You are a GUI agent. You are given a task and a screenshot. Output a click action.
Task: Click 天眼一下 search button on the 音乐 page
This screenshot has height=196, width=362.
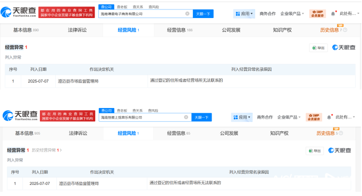201,117
